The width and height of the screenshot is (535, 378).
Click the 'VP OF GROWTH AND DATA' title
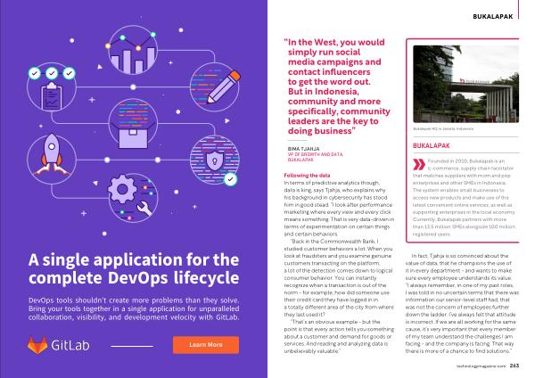(315, 154)
